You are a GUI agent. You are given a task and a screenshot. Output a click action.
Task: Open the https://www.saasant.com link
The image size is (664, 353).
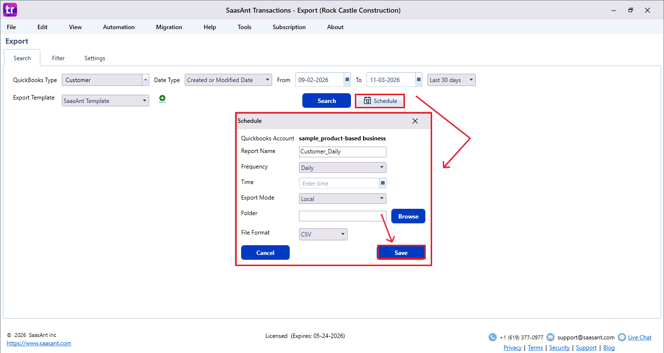point(39,343)
